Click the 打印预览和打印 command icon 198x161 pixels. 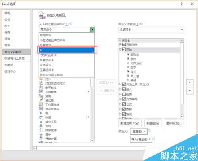[x=41, y=83]
